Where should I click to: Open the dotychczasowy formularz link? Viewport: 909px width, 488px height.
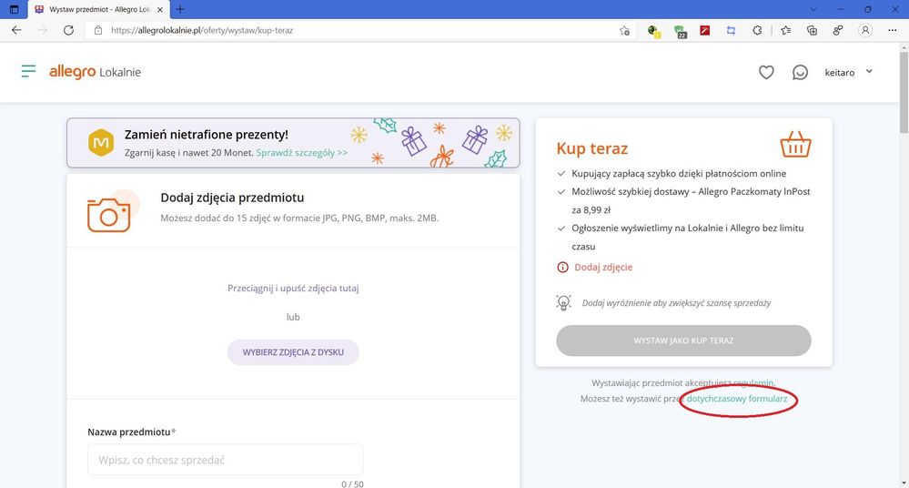click(737, 399)
